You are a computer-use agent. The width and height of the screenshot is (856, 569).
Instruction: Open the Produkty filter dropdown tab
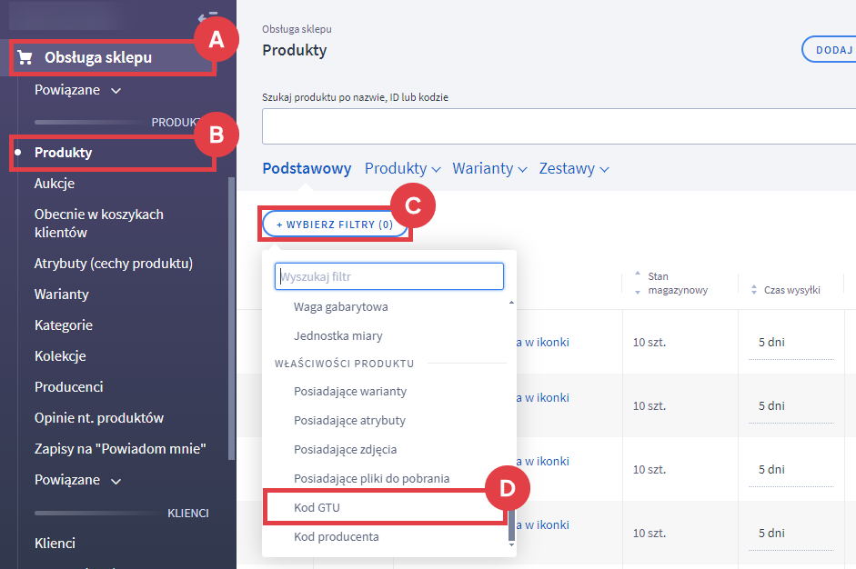point(402,168)
